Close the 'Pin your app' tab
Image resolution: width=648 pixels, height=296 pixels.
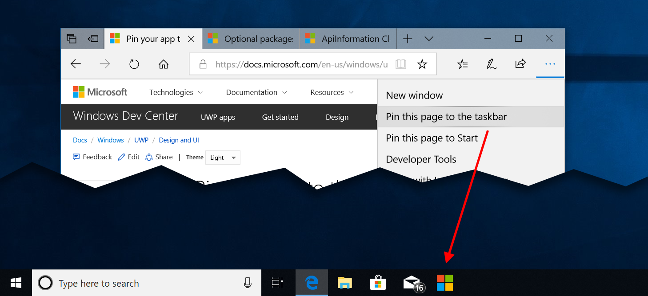pos(191,39)
